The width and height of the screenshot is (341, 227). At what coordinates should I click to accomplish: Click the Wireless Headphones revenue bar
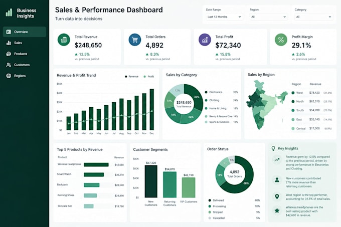click(96, 165)
